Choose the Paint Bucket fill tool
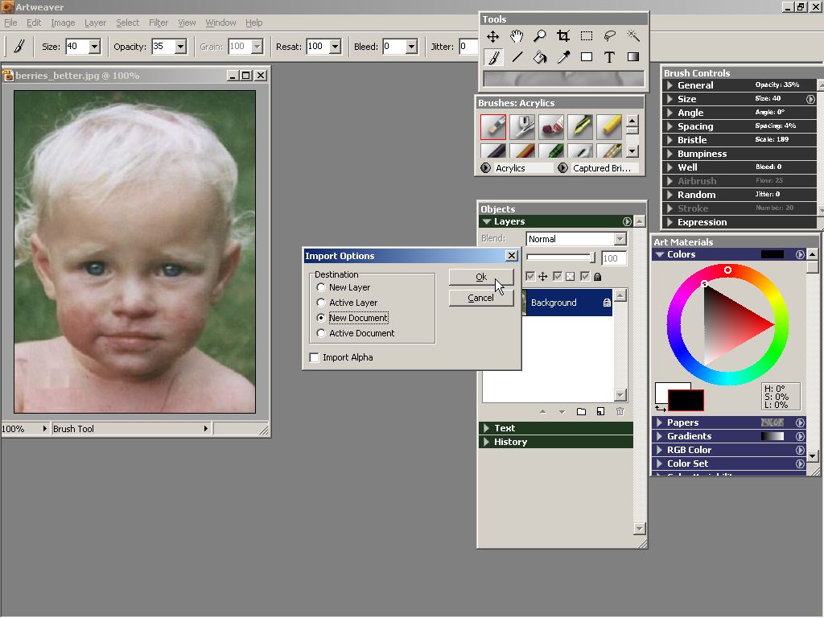Image resolution: width=824 pixels, height=618 pixels. point(540,57)
